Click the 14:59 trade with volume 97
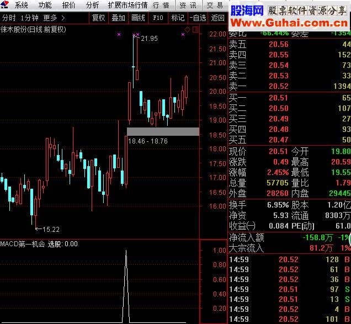Image resolution: width=351 pixels, height=324 pixels. [x=289, y=290]
